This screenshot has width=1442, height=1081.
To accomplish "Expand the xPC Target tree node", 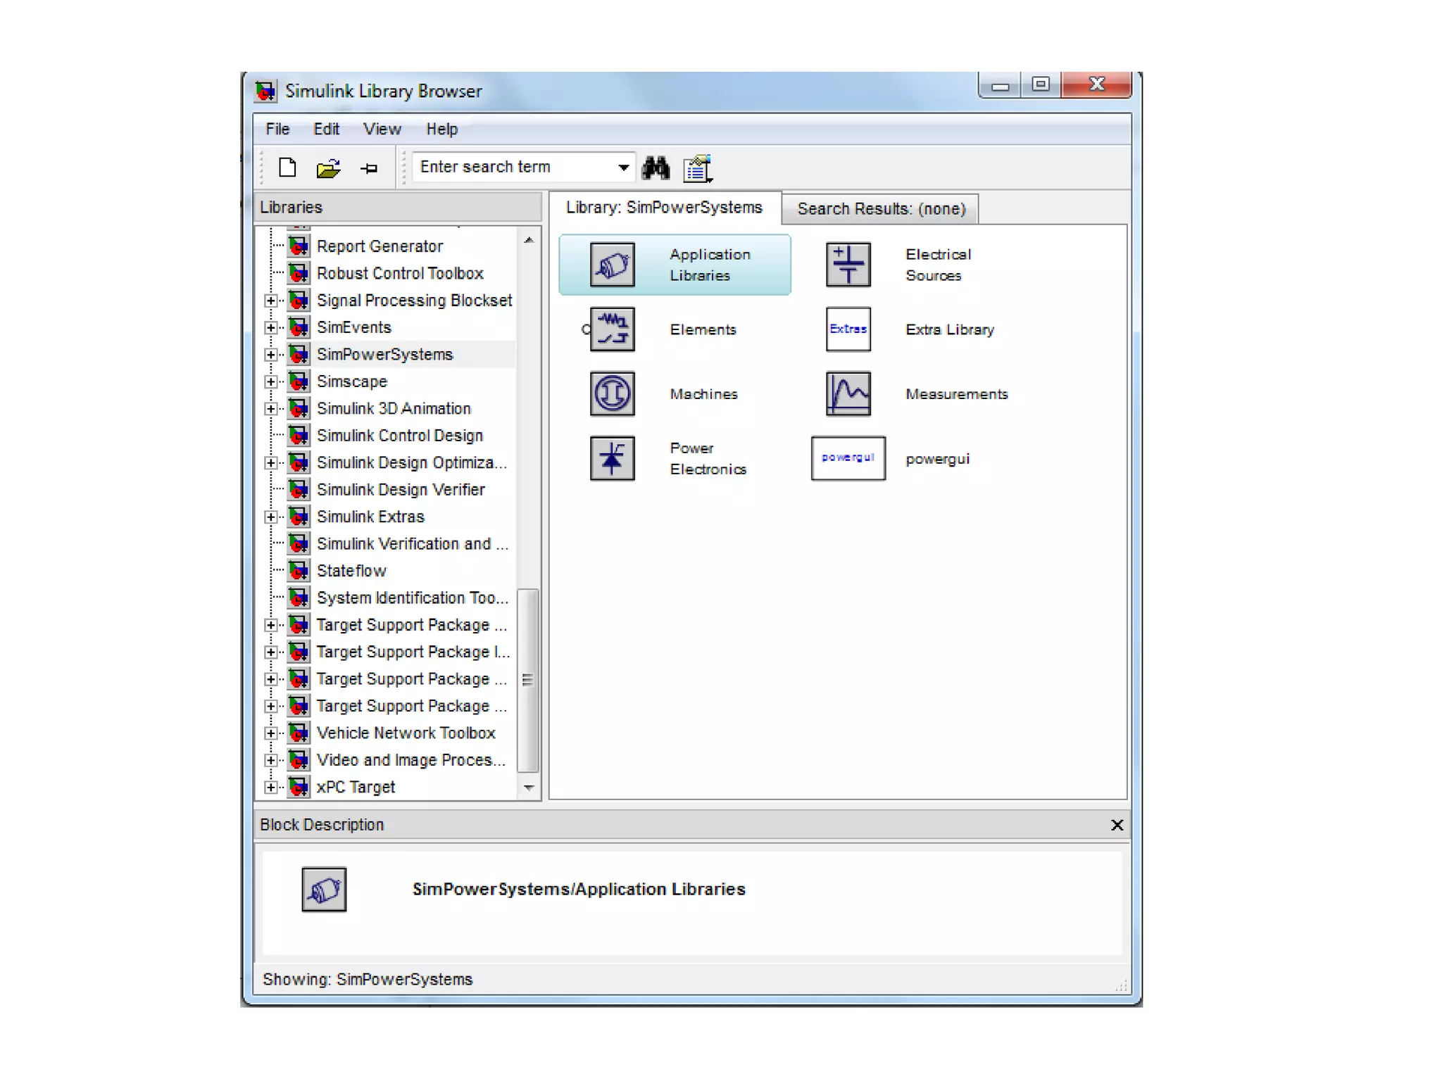I will tap(270, 787).
